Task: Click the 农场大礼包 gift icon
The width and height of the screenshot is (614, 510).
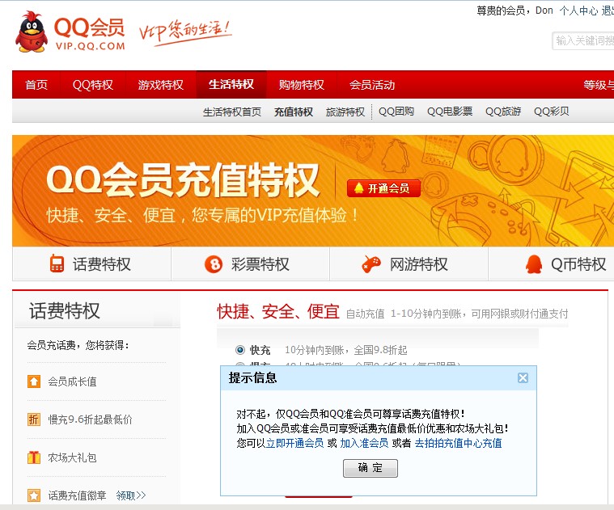Action: coord(34,457)
